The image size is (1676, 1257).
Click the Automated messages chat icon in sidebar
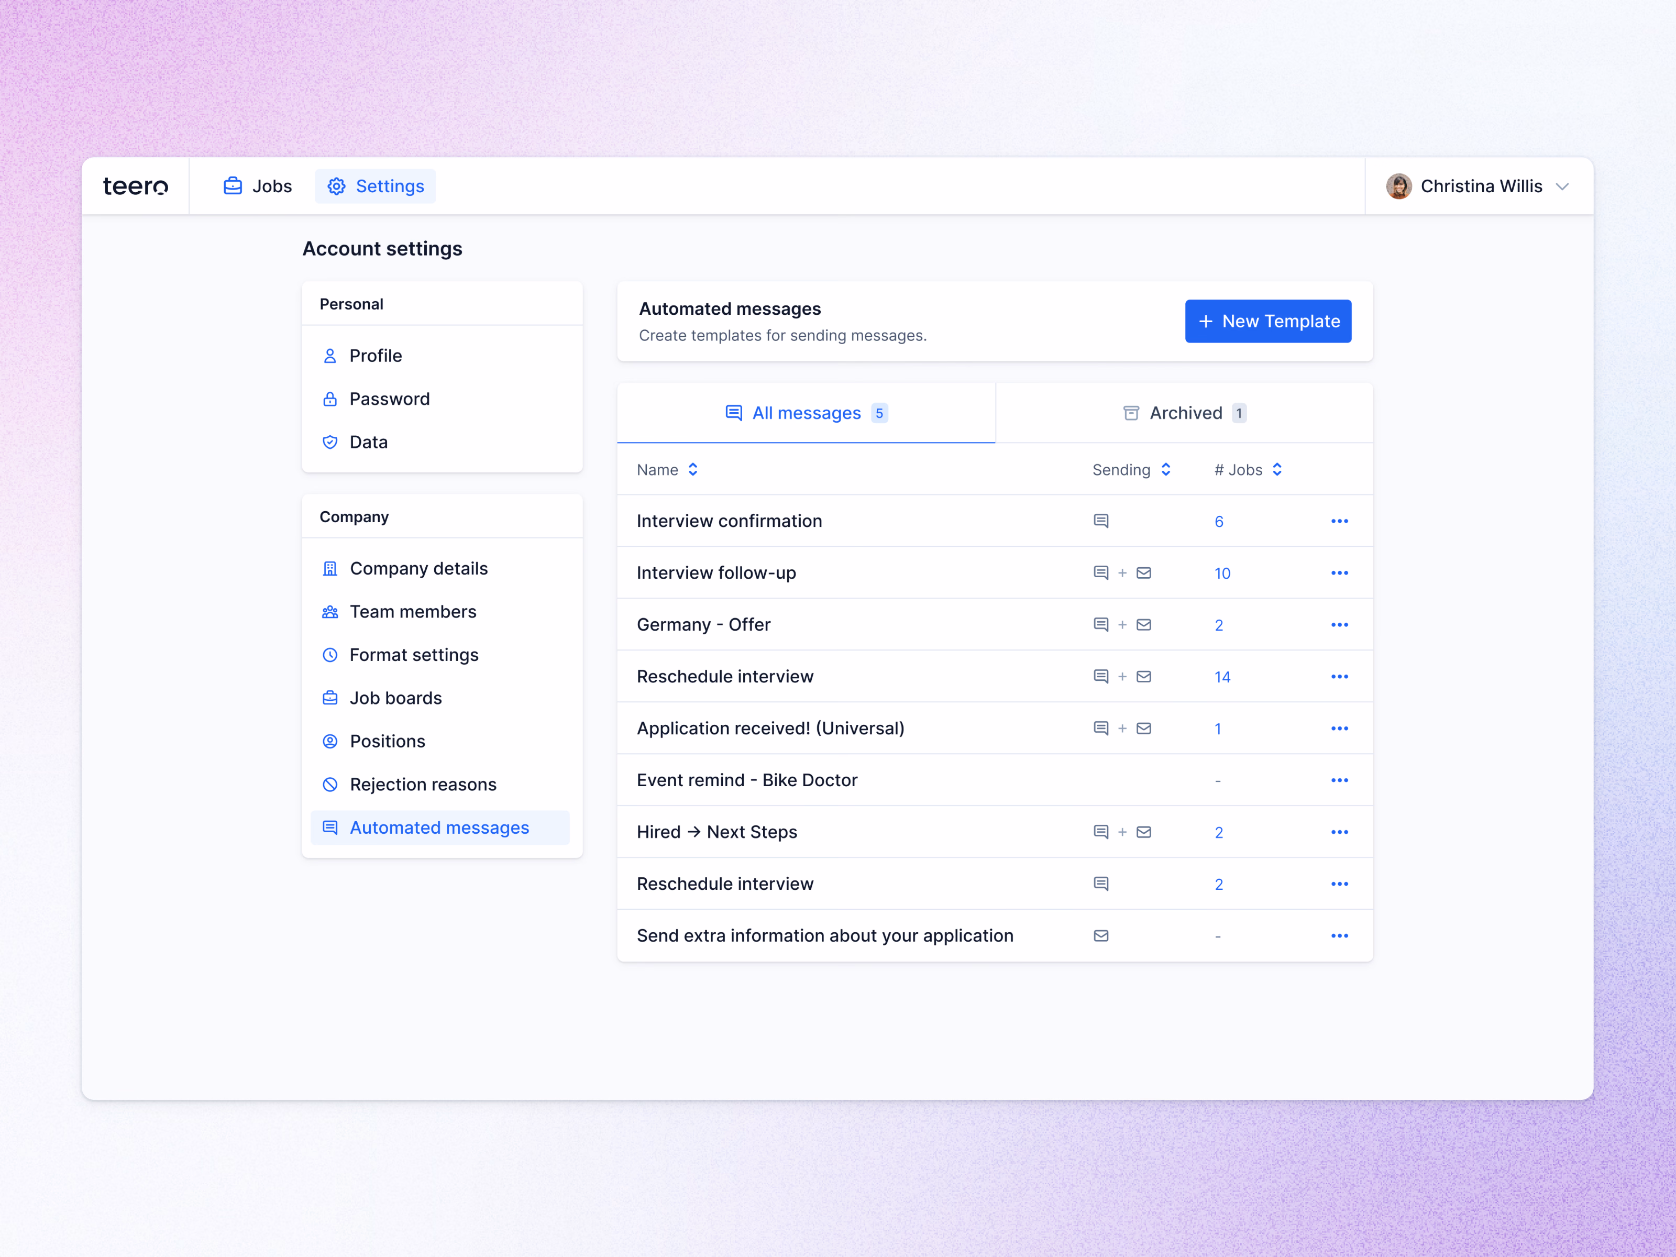329,828
